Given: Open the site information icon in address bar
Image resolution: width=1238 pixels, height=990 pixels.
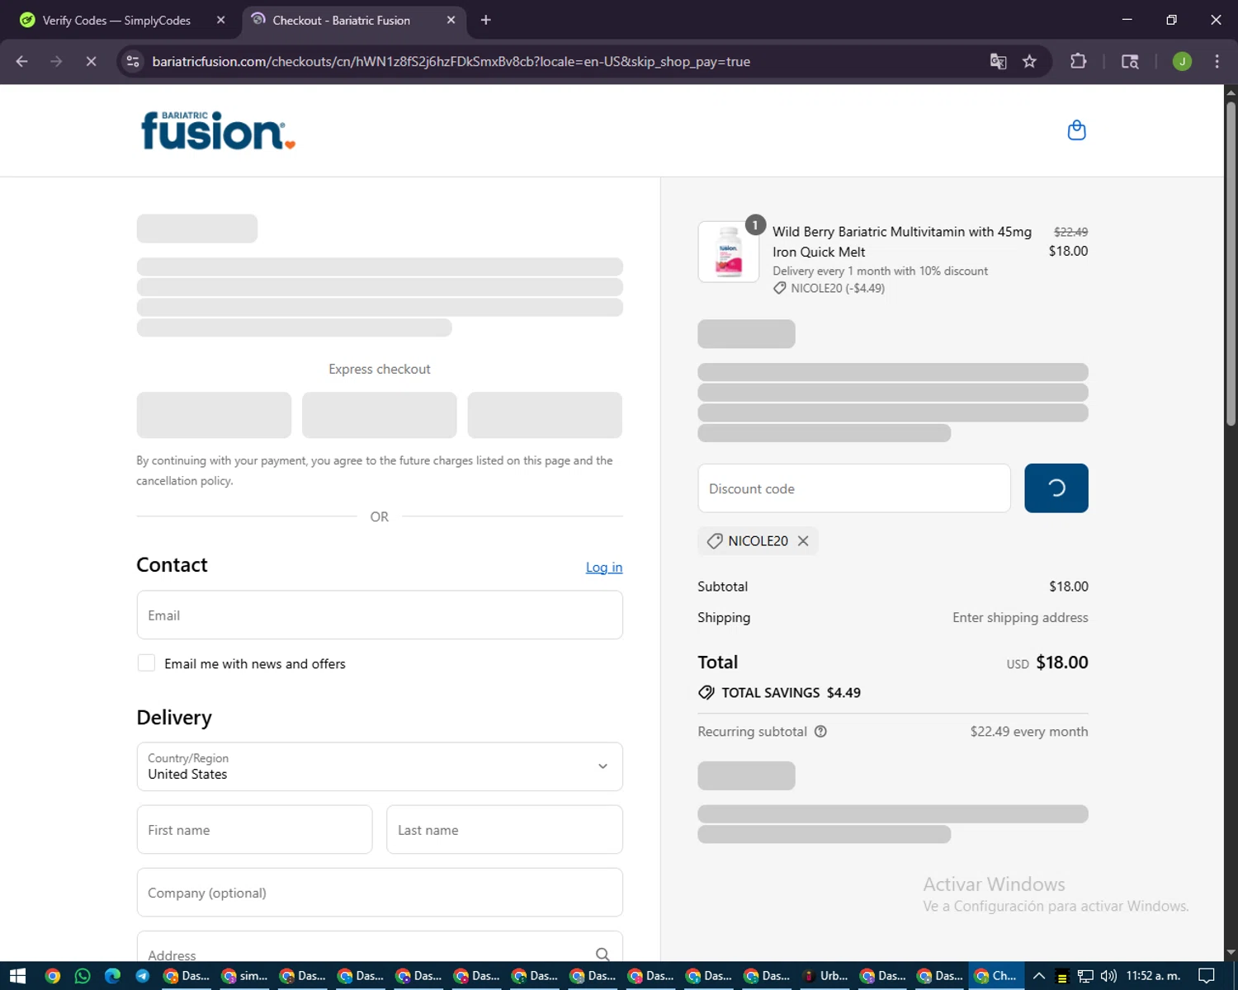Looking at the screenshot, I should [133, 62].
